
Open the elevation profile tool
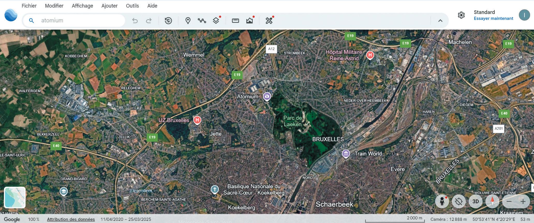[x=250, y=20]
